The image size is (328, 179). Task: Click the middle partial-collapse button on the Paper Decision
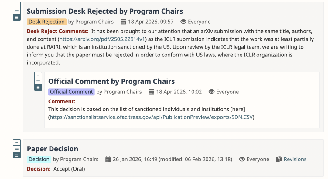[17, 149]
